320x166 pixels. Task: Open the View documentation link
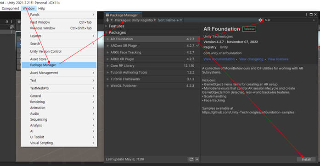tap(219, 59)
